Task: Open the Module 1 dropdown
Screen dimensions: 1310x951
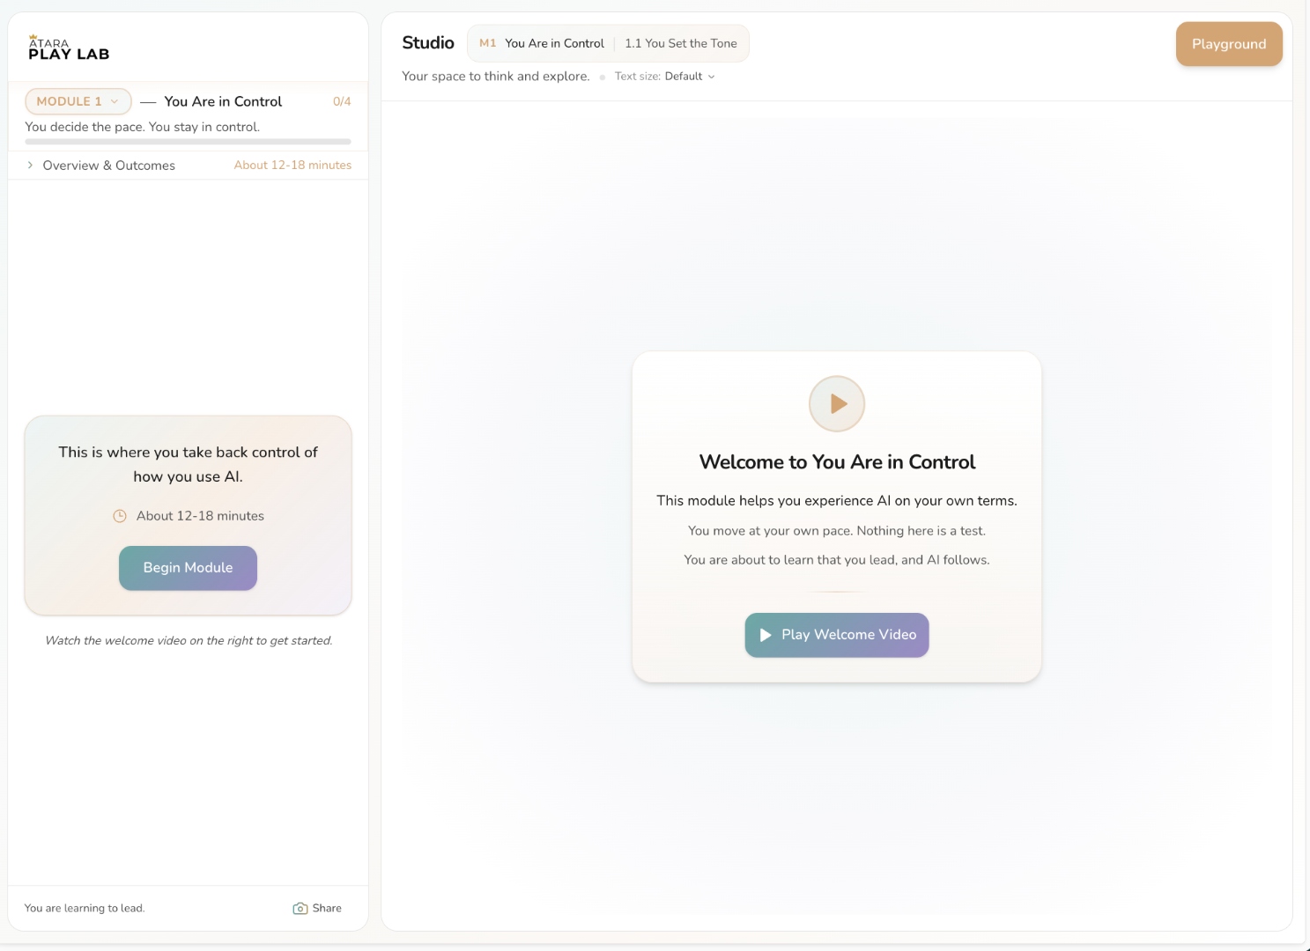Action: coord(78,101)
